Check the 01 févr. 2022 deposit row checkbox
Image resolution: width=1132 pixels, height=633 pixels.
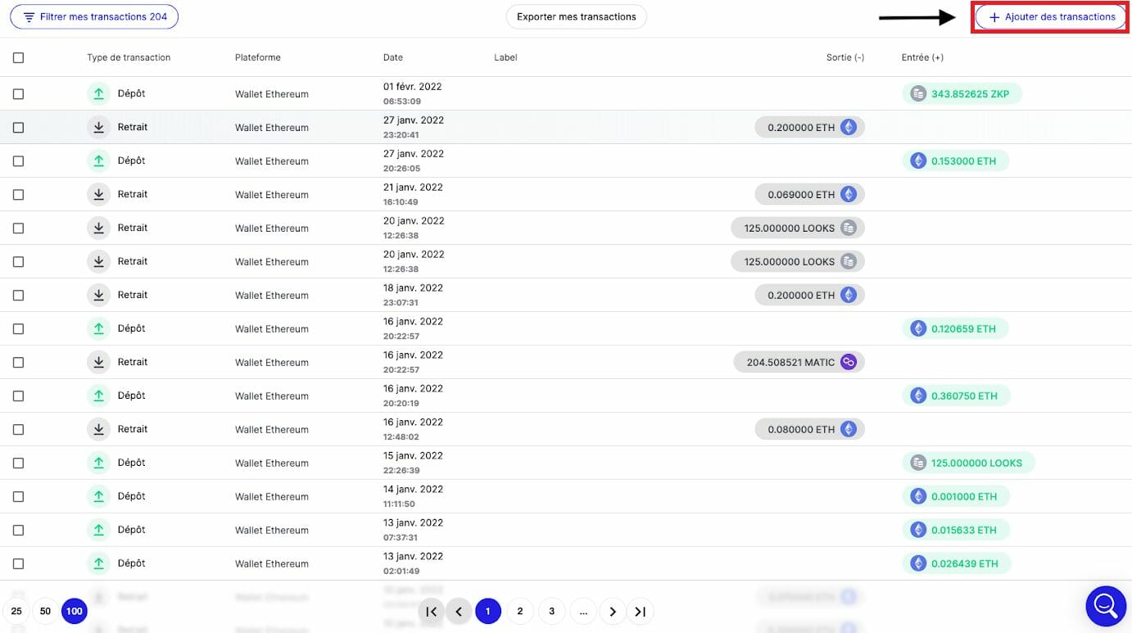pyautogui.click(x=18, y=94)
